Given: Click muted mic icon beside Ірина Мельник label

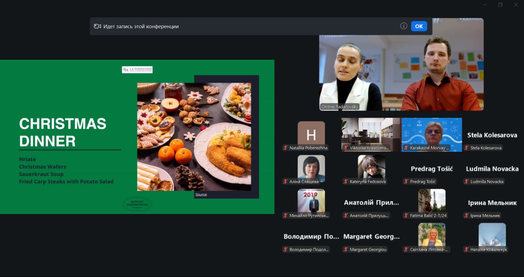Looking at the screenshot, I should click(466, 215).
